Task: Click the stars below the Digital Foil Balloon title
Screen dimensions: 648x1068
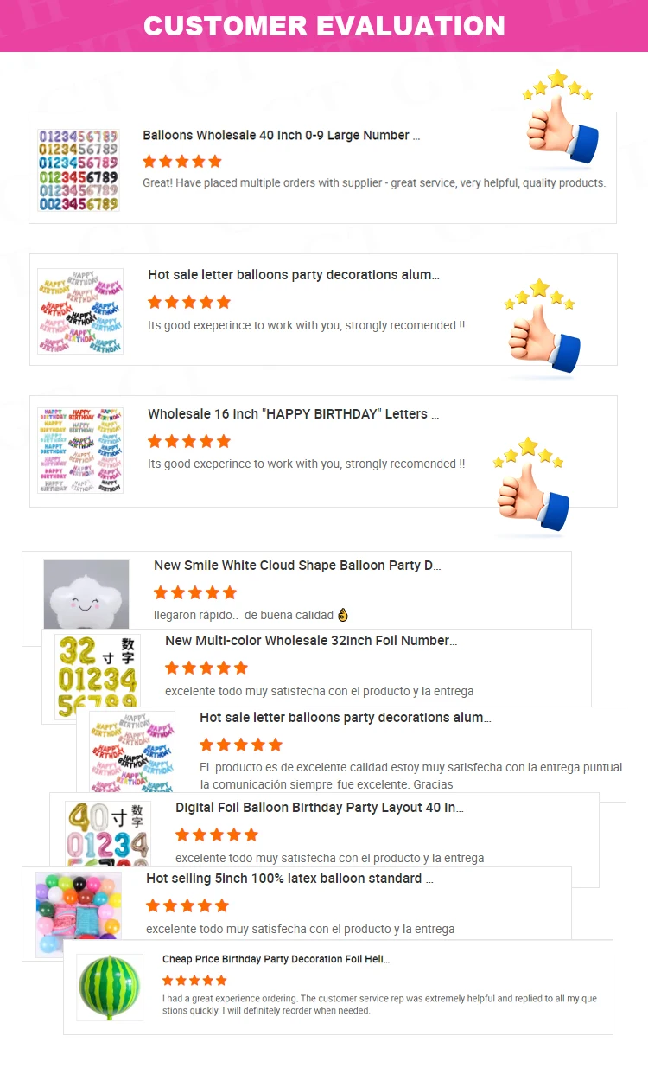Action: (216, 835)
